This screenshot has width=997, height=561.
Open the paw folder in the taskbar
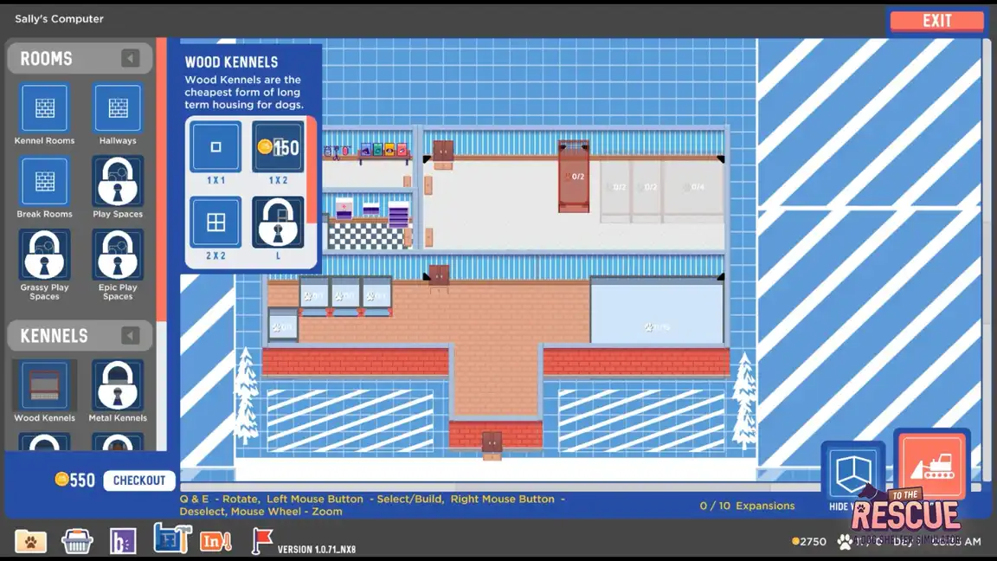[x=31, y=541]
